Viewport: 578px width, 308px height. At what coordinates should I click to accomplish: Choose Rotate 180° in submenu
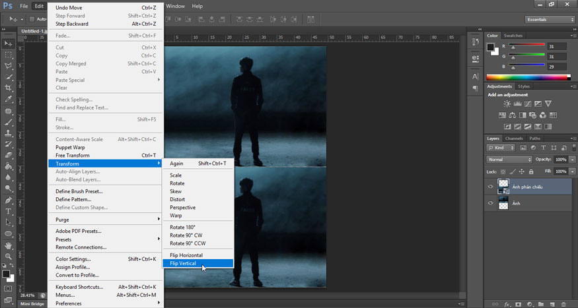198,227
